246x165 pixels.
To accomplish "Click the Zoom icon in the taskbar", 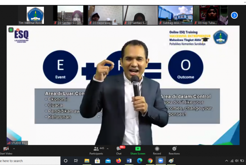I will click(x=161, y=161).
